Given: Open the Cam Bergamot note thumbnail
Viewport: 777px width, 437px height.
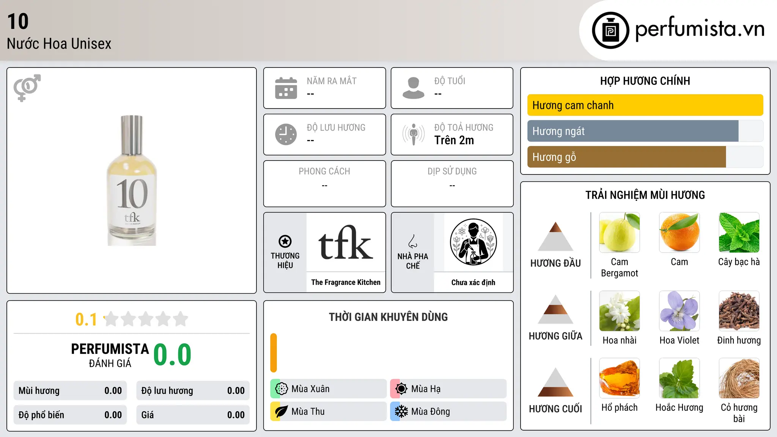Looking at the screenshot, I should (x=619, y=232).
